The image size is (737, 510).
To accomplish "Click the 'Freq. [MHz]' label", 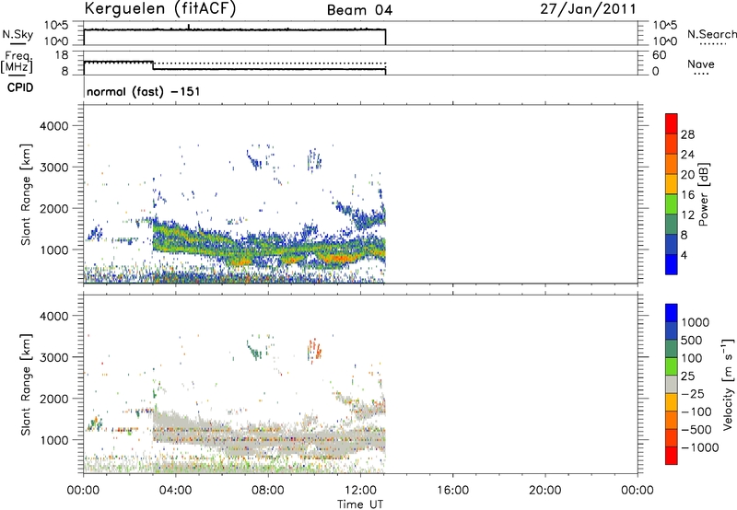I will pyautogui.click(x=17, y=62).
